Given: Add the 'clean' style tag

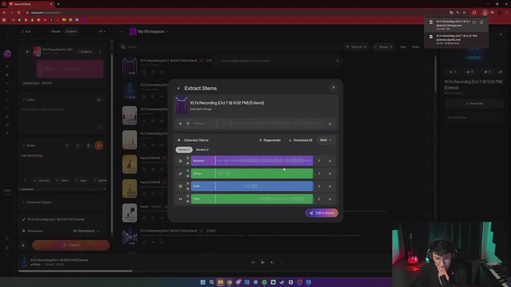Looking at the screenshot, I should pos(62,181).
